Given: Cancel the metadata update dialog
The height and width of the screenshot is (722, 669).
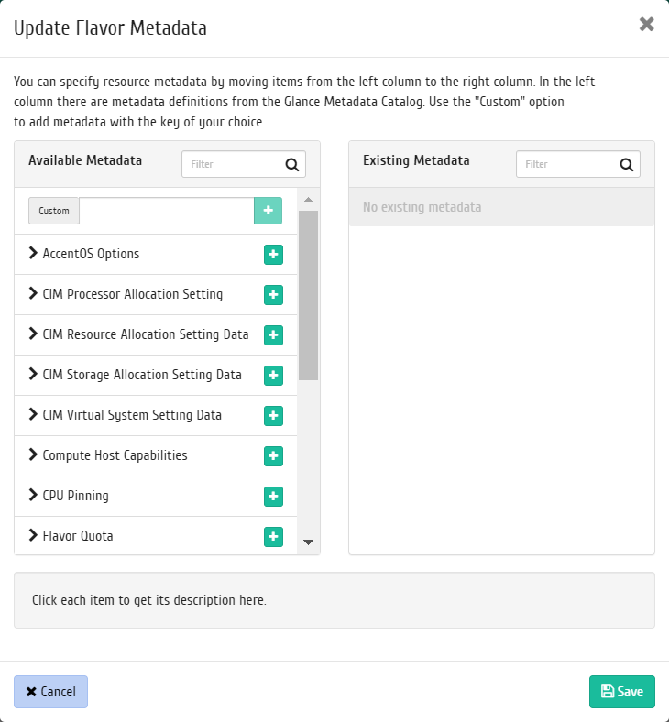Looking at the screenshot, I should 50,692.
